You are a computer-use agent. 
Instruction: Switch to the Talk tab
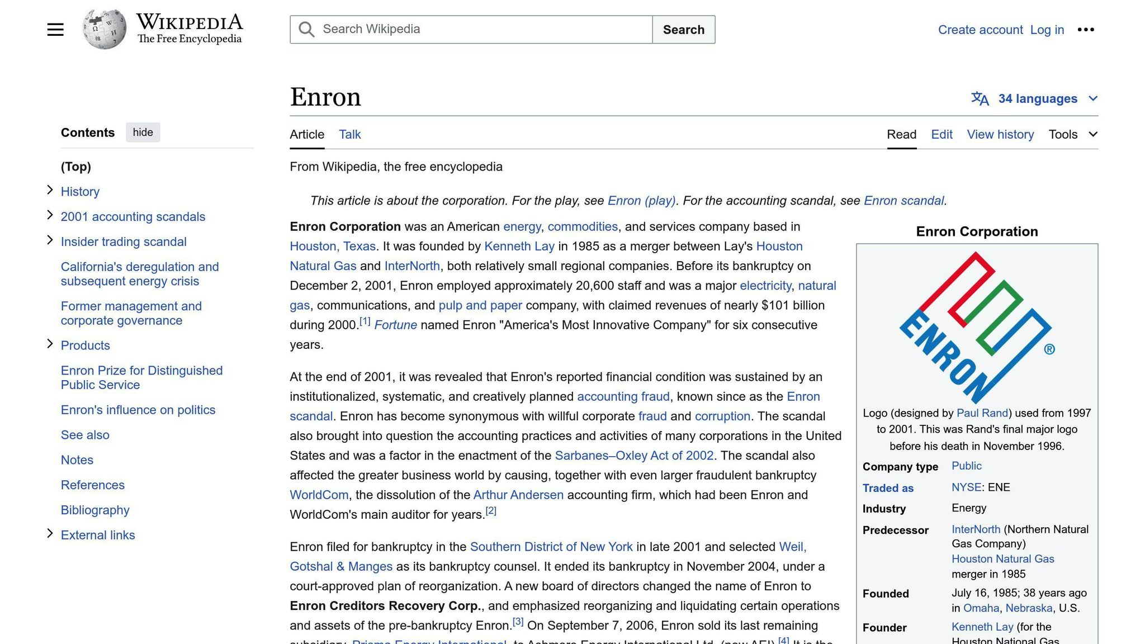pos(350,135)
